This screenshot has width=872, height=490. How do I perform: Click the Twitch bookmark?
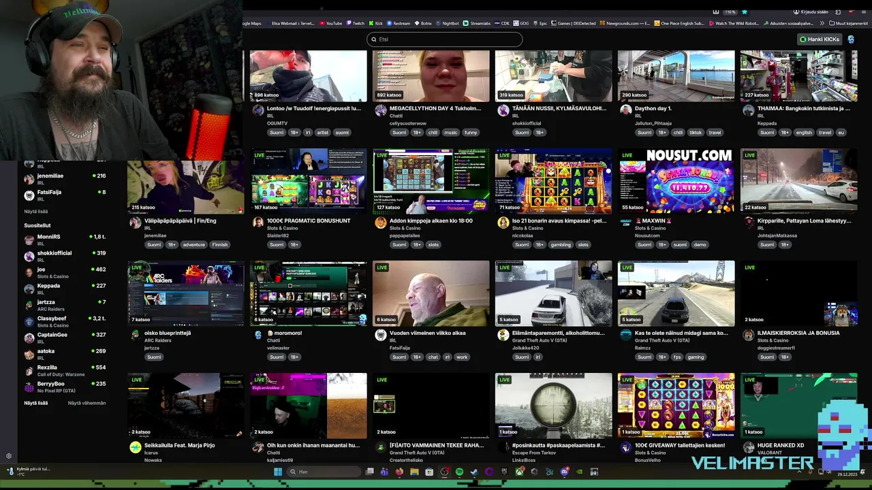click(x=355, y=23)
